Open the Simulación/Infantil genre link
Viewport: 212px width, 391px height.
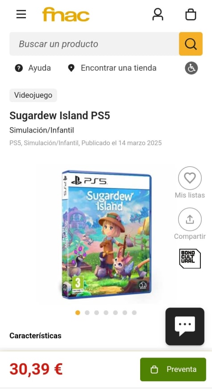(x=42, y=130)
